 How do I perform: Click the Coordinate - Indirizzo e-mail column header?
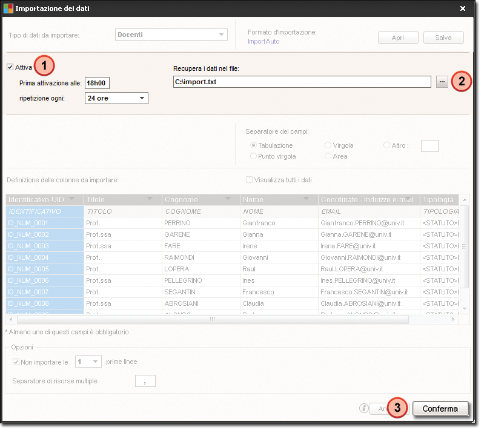[369, 200]
